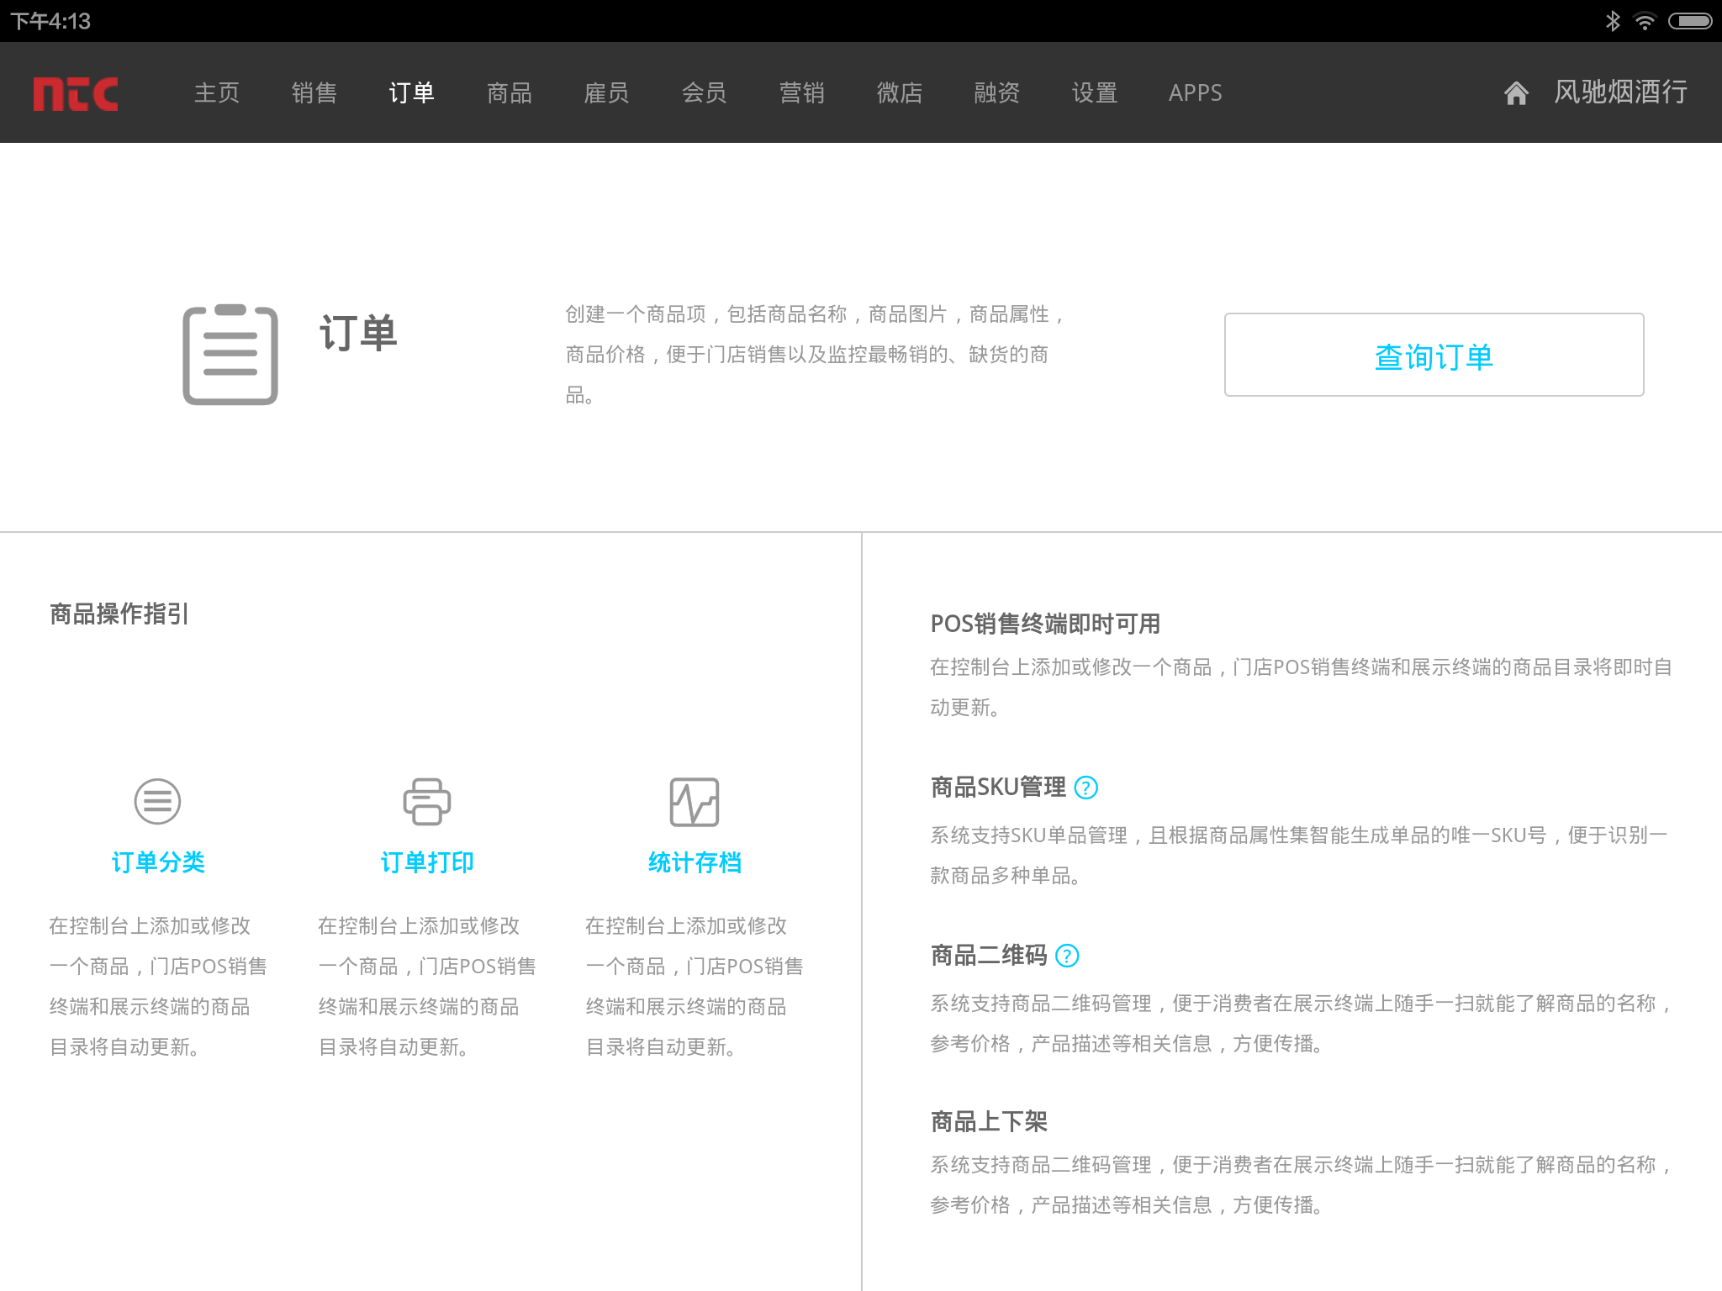Open the 统计存档 chart icon

(x=695, y=801)
